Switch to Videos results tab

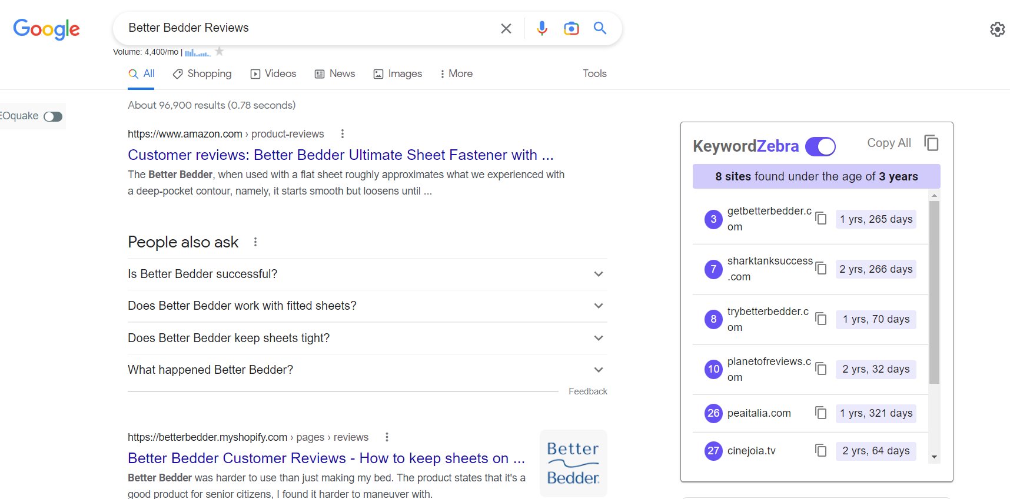pos(273,73)
